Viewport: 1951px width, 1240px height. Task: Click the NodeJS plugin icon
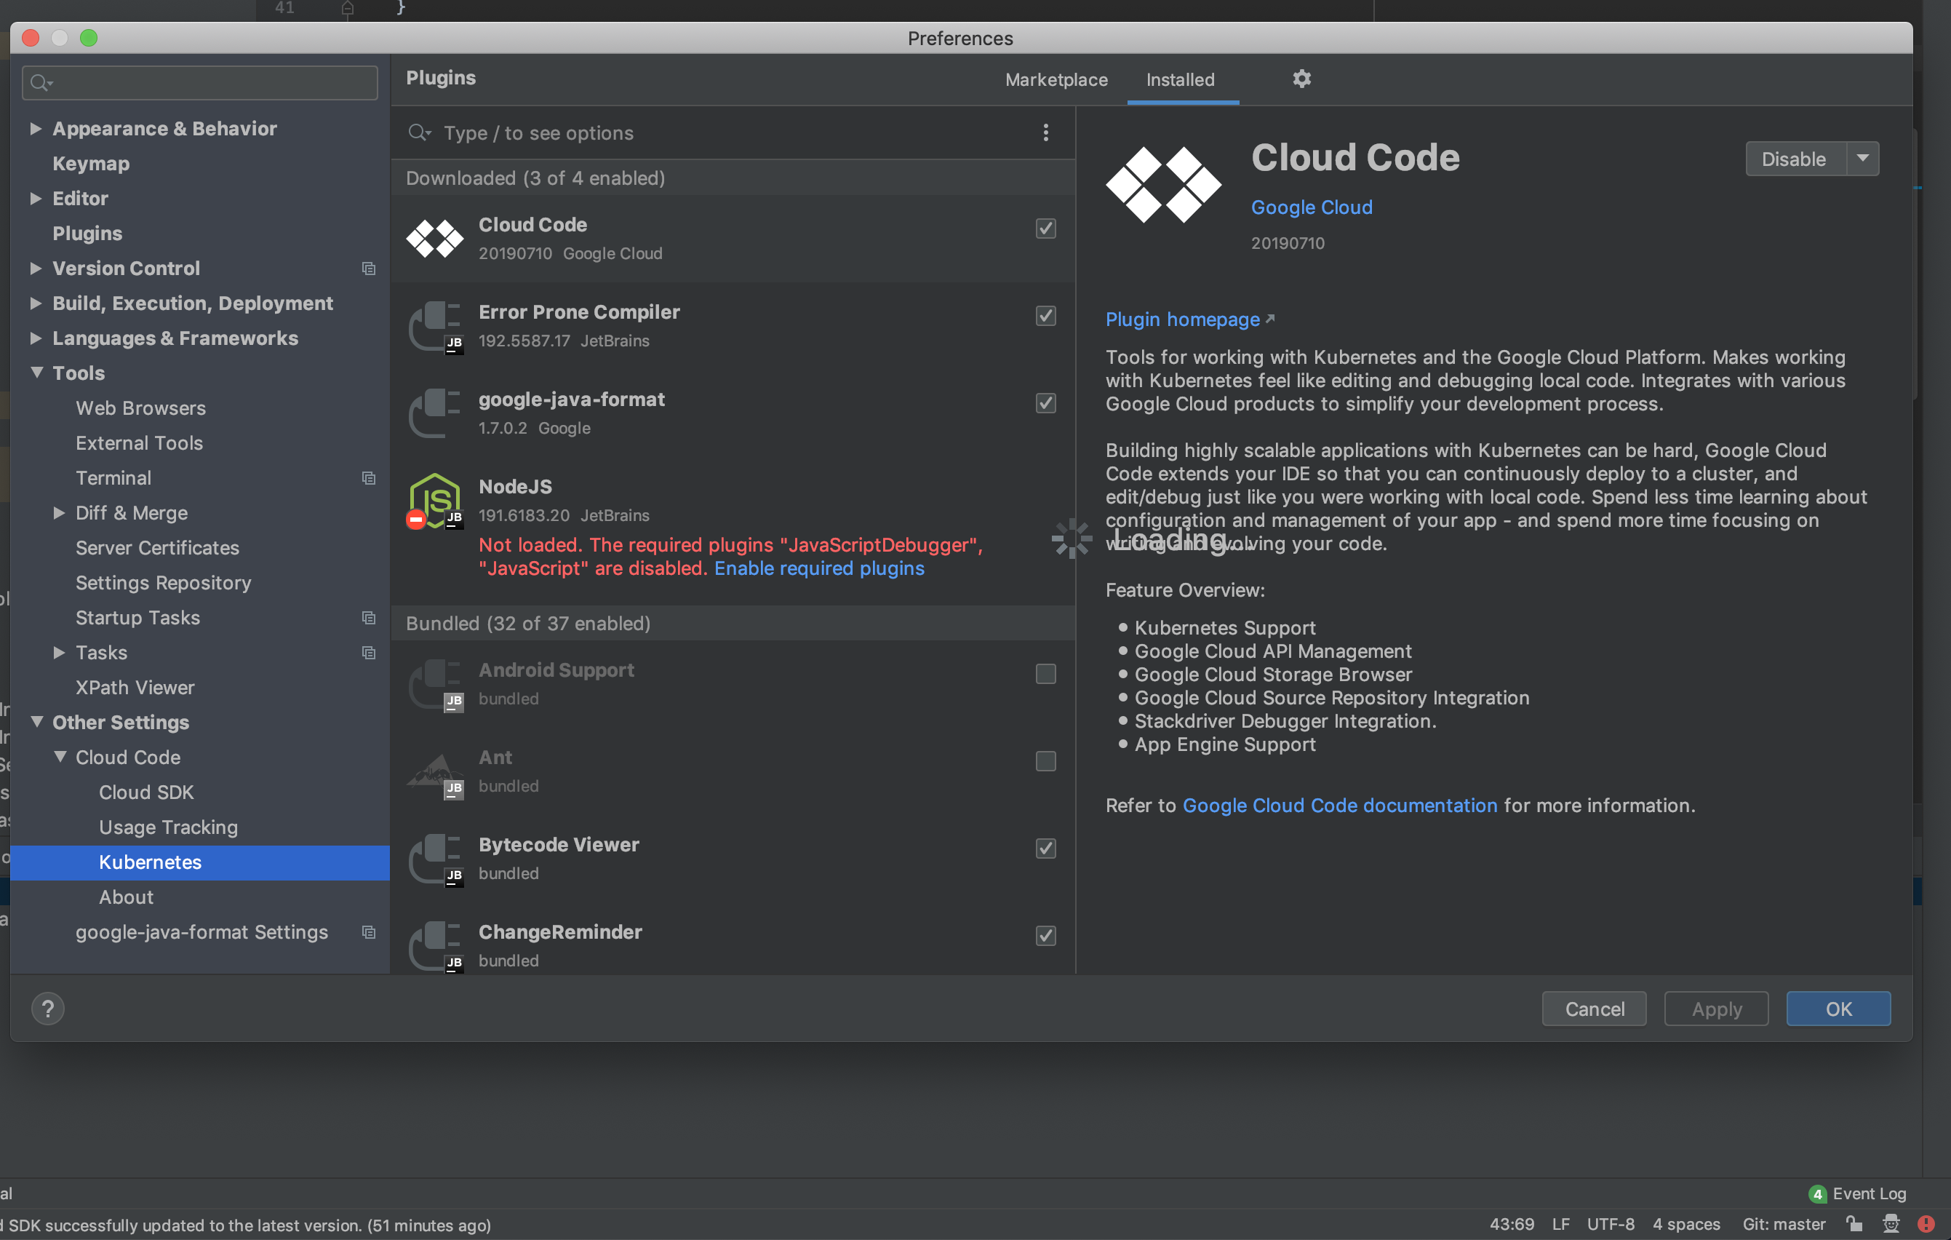tap(434, 500)
